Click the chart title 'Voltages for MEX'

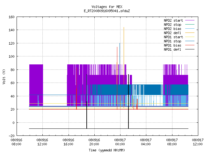pos(107,7)
